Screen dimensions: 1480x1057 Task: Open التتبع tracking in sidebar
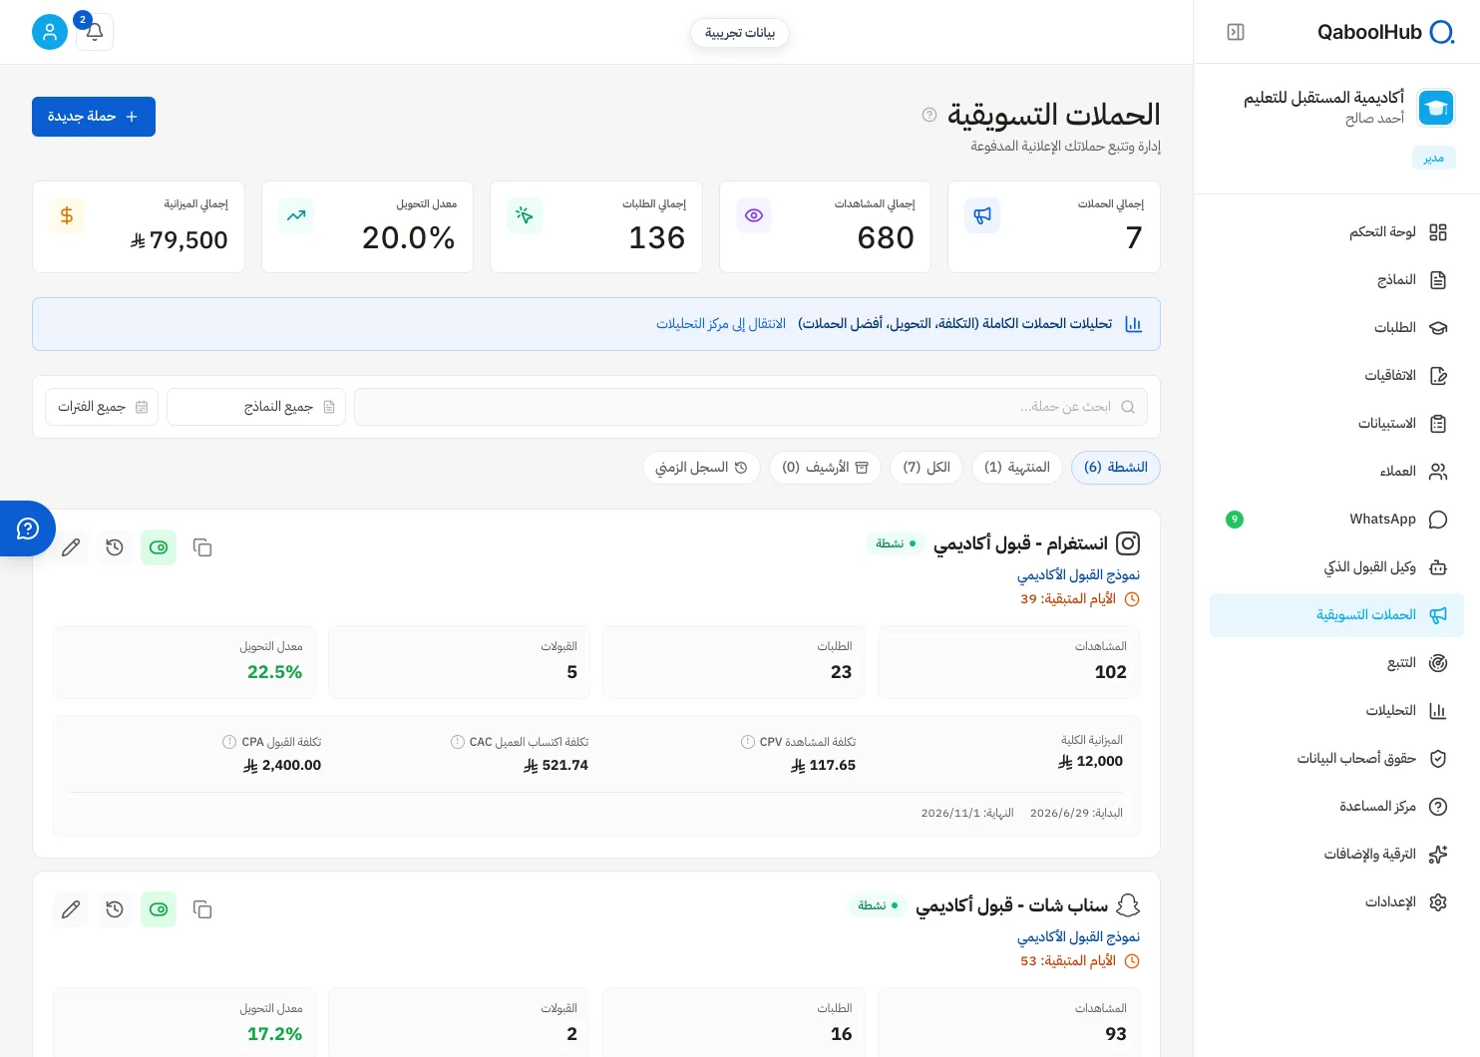coord(1336,663)
